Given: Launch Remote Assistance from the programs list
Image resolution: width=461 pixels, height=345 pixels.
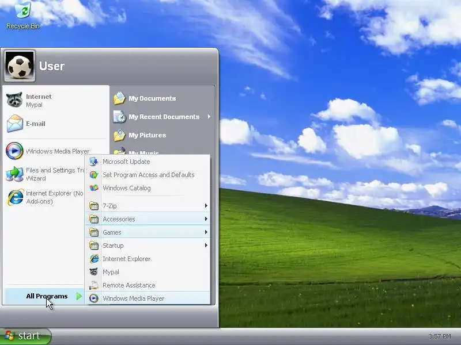Looking at the screenshot, I should [148, 285].
